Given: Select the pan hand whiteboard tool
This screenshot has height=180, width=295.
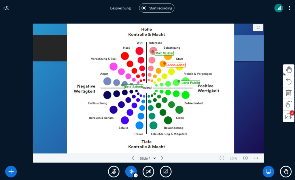Looking at the screenshot, I should click(x=289, y=70).
